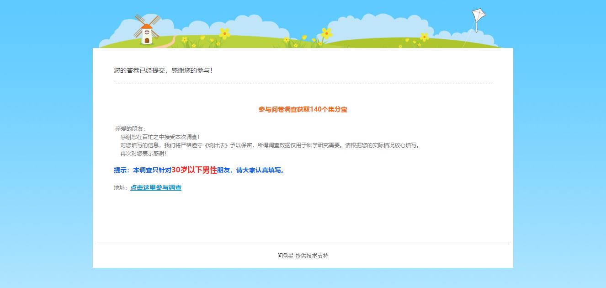Open the 点击这里参与调查 survey link

click(x=156, y=187)
